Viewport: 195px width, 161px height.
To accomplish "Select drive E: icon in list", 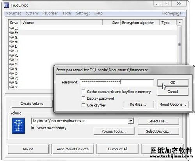I will (x=12, y=28).
